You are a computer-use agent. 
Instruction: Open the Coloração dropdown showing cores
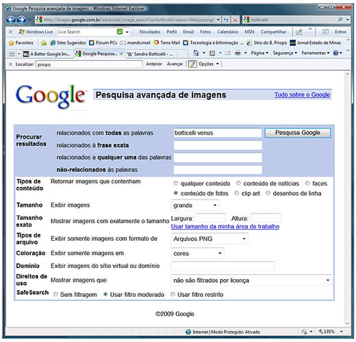[x=197, y=253]
